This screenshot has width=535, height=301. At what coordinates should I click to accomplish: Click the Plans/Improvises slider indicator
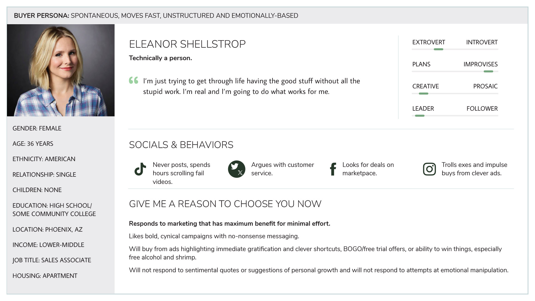point(488,72)
